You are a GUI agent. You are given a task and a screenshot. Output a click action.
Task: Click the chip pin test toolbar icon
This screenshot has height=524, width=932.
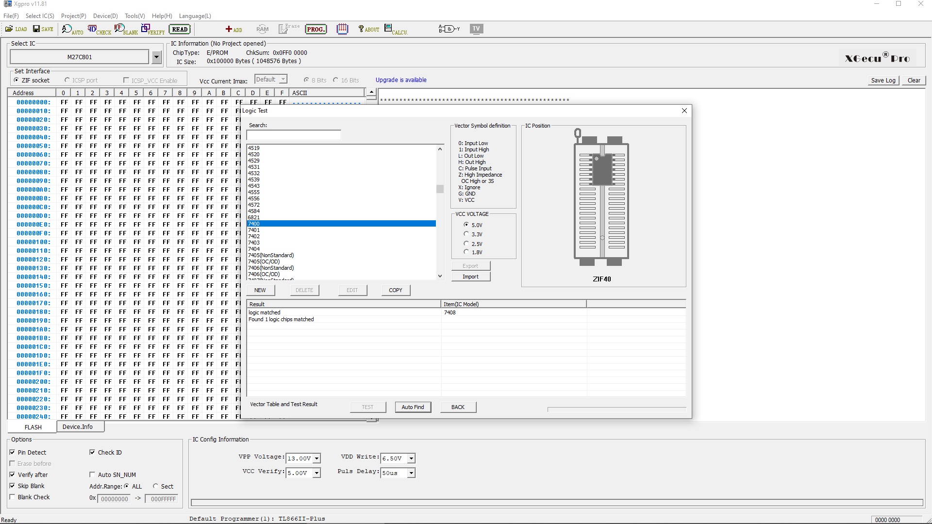click(342, 29)
